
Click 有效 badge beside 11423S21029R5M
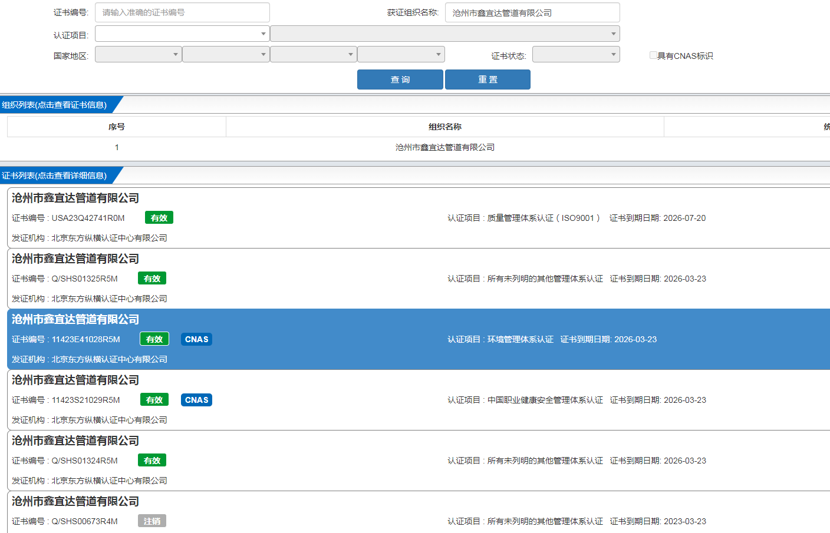coord(154,400)
